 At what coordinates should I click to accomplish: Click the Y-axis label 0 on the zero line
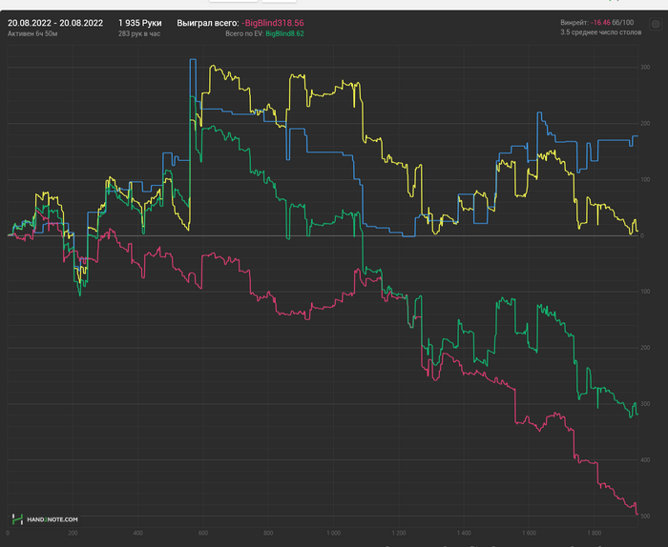pos(642,235)
